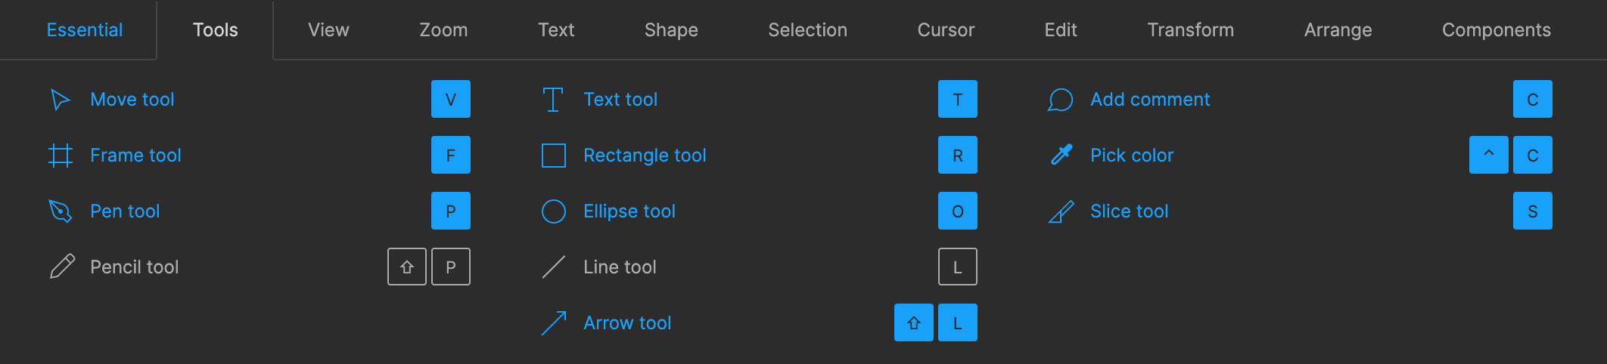Image resolution: width=1607 pixels, height=364 pixels.
Task: Switch to the Essential tab
Action: click(x=85, y=30)
